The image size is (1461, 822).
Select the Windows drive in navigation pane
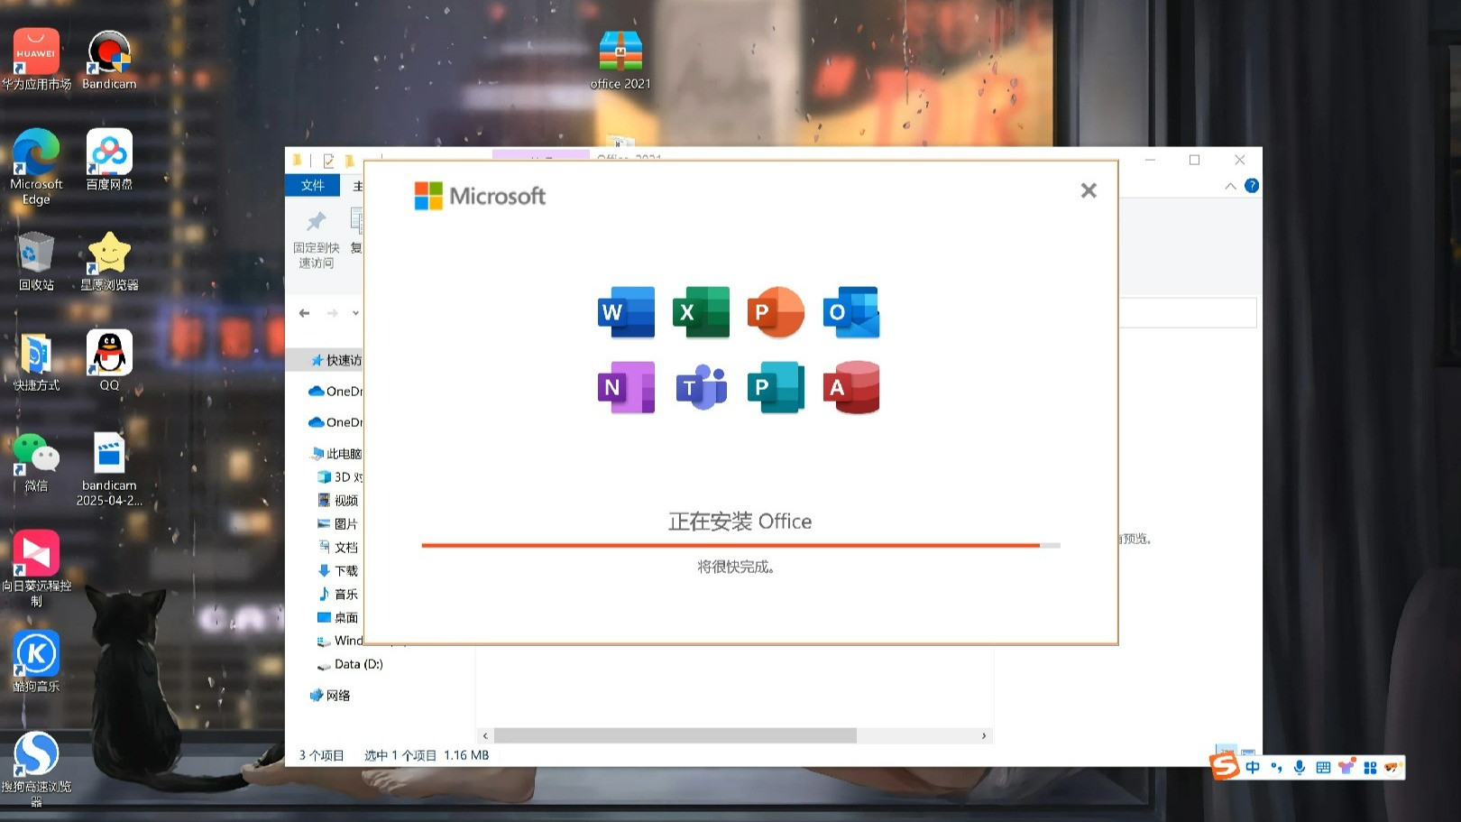[338, 641]
